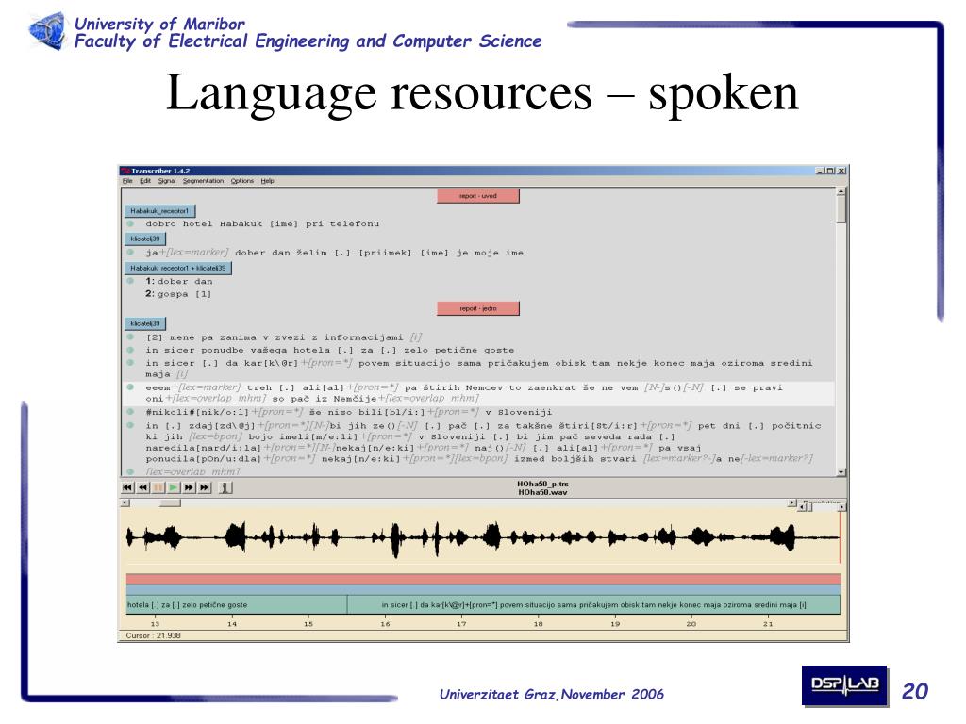966x724 pixels.
Task: Click the 'Habakuk_receptor1 + klicatelj39' speaker button
Action: click(x=178, y=269)
